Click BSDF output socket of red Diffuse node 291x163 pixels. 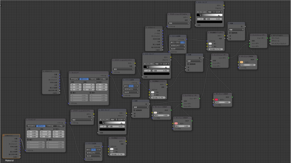[x=232, y=97]
